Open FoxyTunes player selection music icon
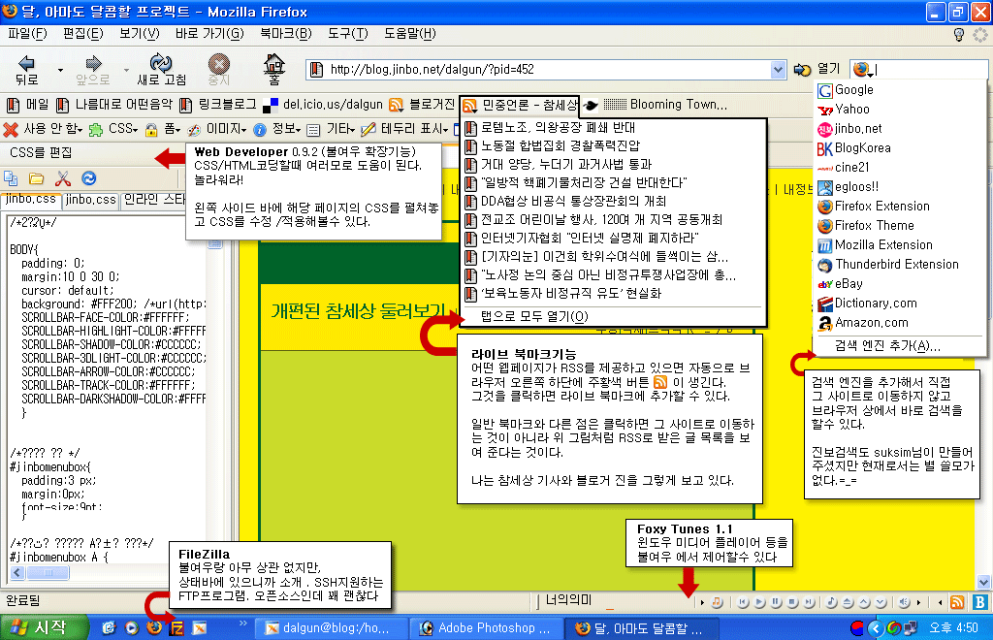 [717, 602]
